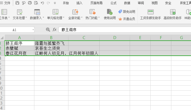Click the Select All corner triangle
The height and width of the screenshot is (110, 191).
(2, 38)
